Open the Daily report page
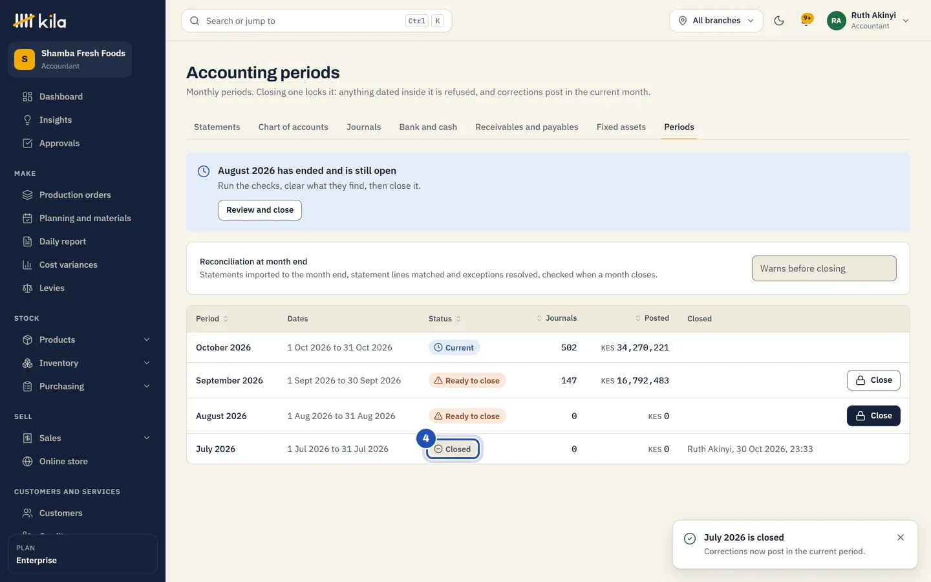 pyautogui.click(x=83, y=242)
